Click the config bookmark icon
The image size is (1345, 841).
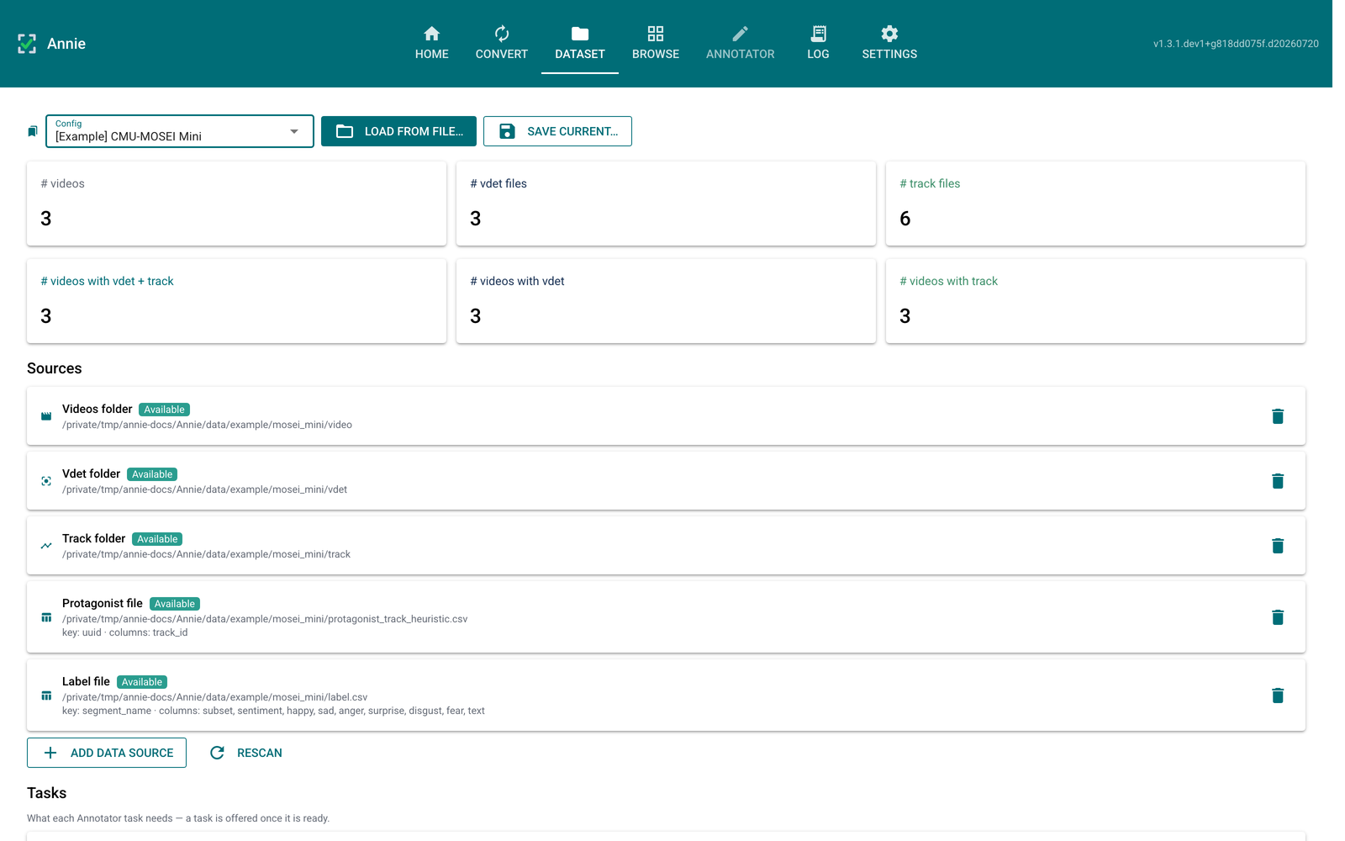point(33,131)
